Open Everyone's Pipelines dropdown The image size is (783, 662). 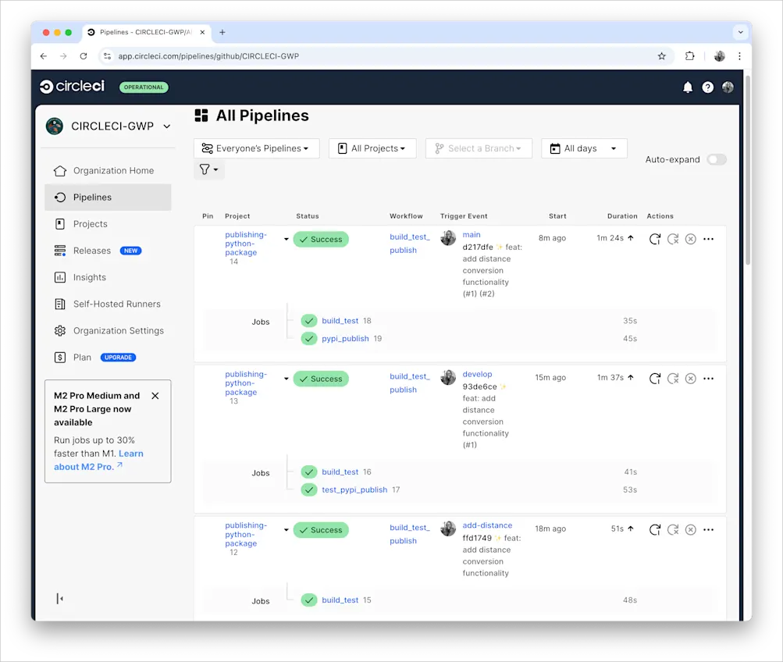[257, 148]
